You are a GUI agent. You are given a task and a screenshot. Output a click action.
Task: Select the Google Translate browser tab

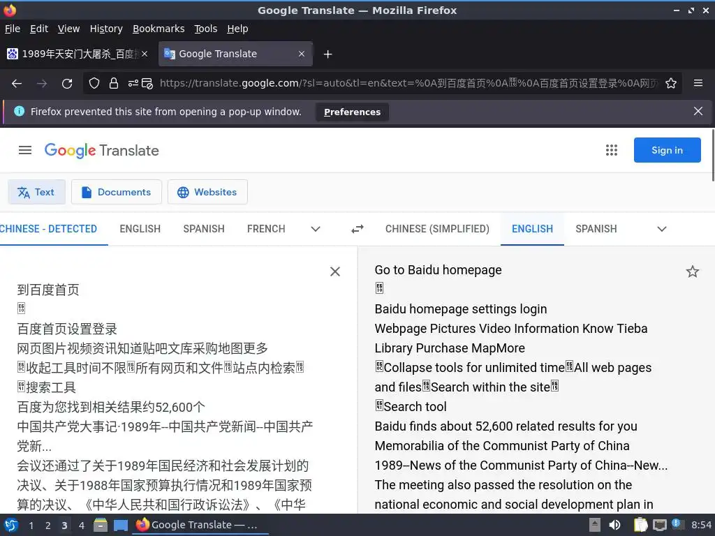pyautogui.click(x=235, y=54)
